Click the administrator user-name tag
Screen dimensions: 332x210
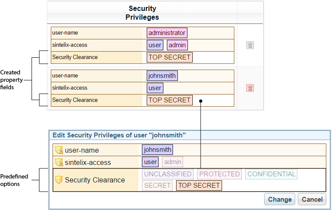pyautogui.click(x=167, y=33)
